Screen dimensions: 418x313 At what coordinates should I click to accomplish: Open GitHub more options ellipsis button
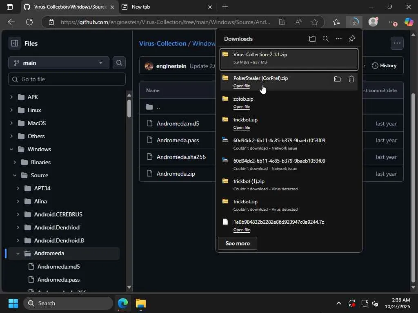click(397, 43)
